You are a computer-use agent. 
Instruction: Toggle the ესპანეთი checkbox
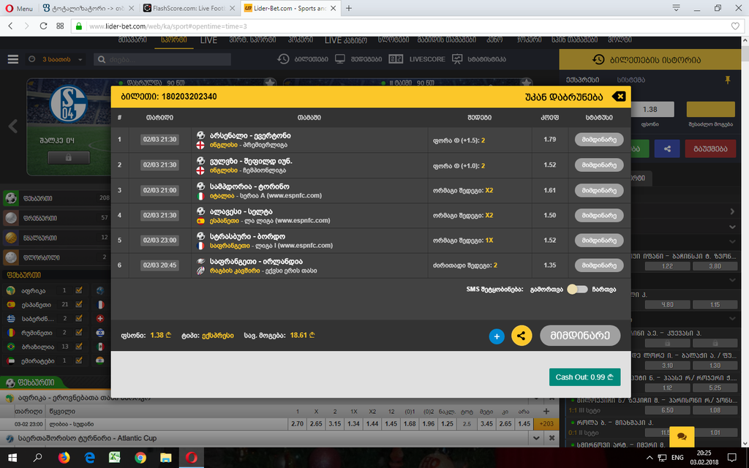coord(79,304)
